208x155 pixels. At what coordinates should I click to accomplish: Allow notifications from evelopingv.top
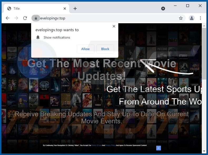(x=85, y=49)
